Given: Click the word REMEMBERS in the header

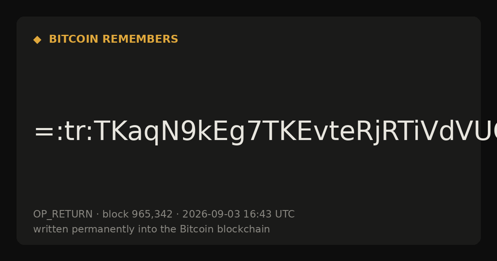Looking at the screenshot, I should pos(140,39).
